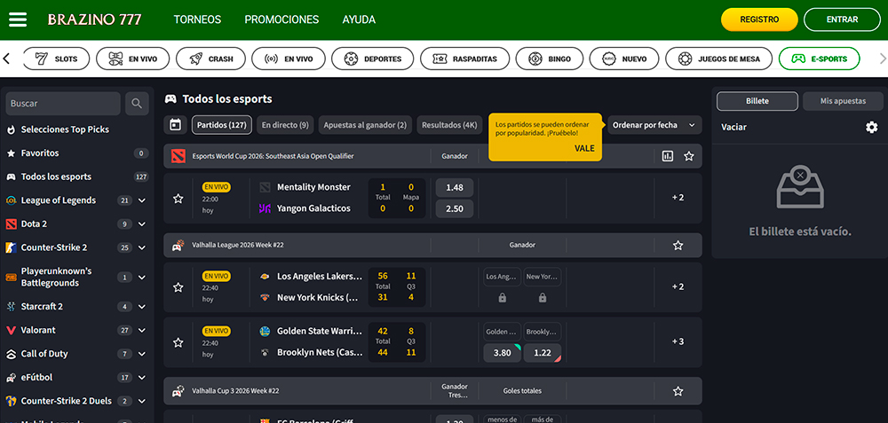
Task: Select the Bingo category
Action: pyautogui.click(x=550, y=59)
